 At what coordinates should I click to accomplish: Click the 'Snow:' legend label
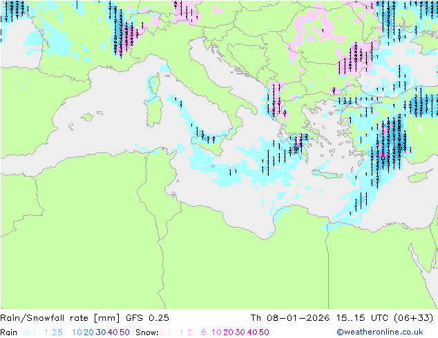[147, 332]
